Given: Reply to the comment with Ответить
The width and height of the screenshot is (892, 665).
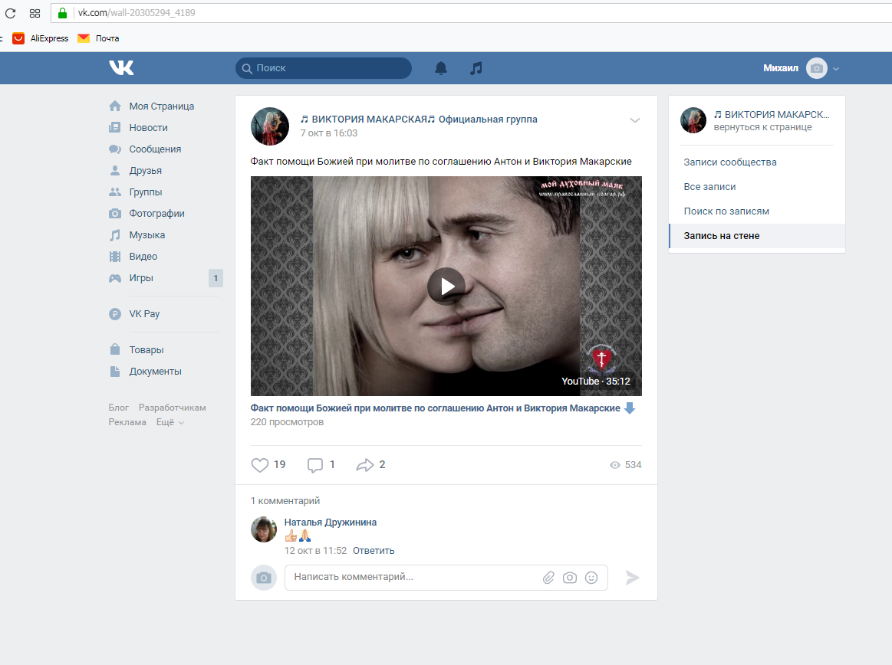Looking at the screenshot, I should (374, 551).
